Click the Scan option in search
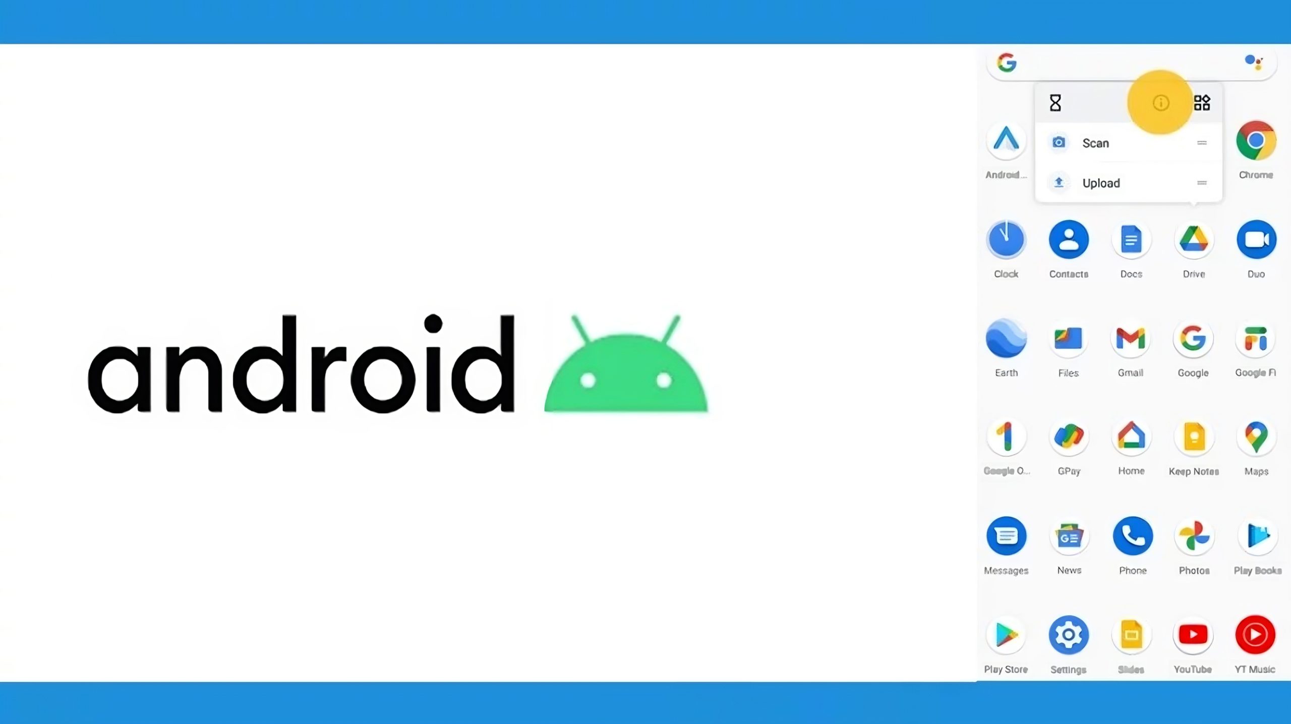The height and width of the screenshot is (724, 1291). point(1096,143)
